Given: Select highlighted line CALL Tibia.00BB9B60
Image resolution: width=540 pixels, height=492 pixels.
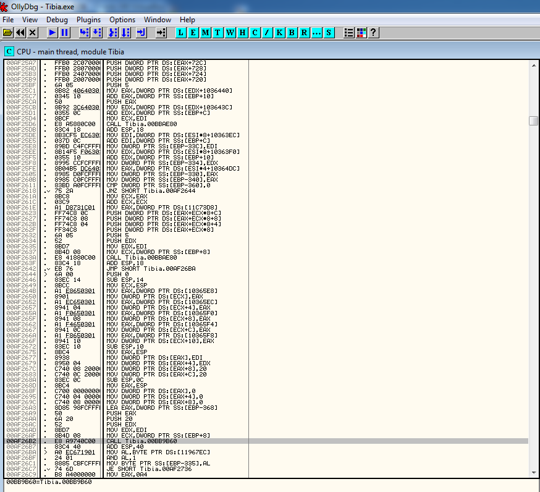Looking at the screenshot, I should pyautogui.click(x=266, y=441).
